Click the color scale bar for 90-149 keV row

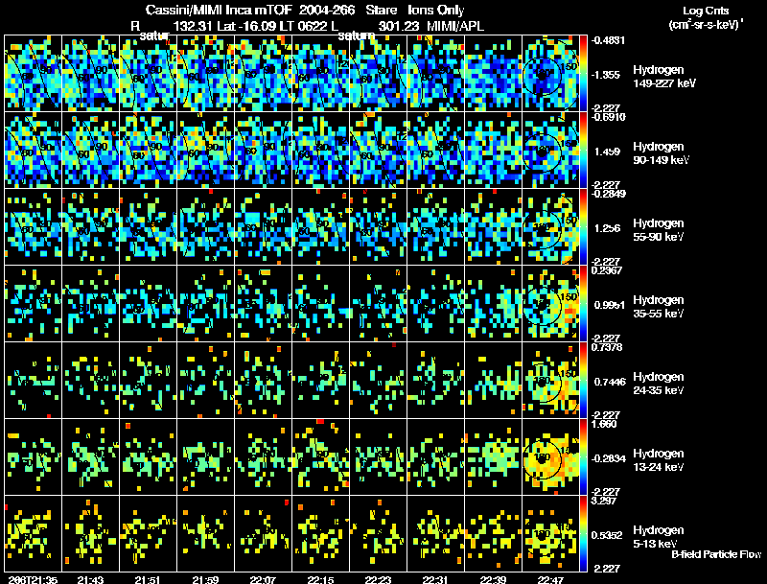point(583,150)
